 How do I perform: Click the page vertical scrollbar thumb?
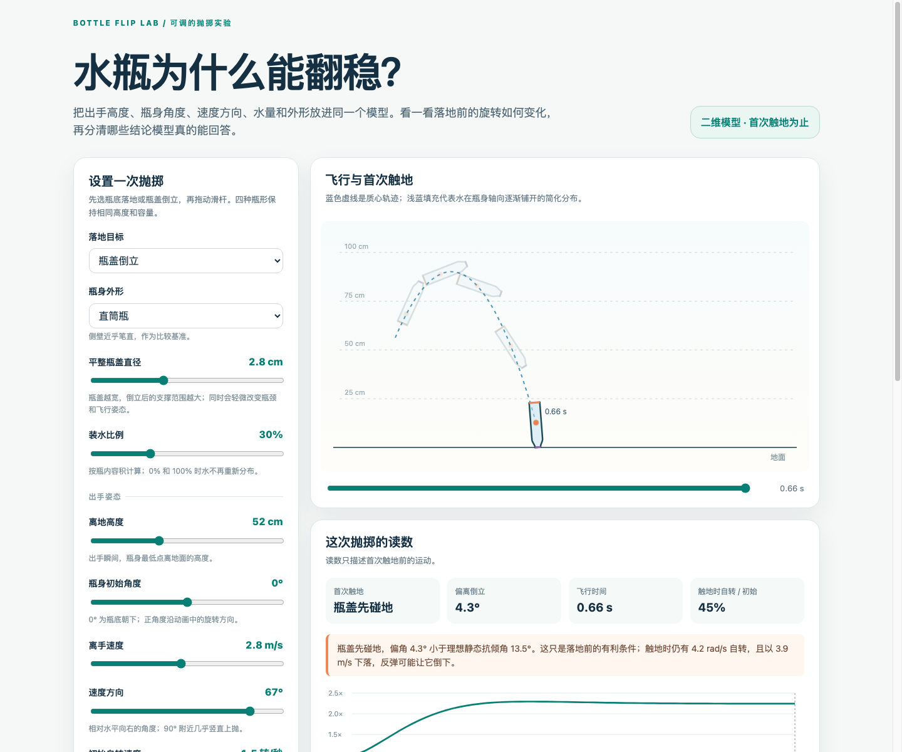[898, 191]
